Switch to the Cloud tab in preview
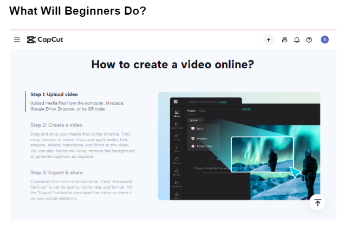This screenshot has height=225, width=344. click(202, 110)
